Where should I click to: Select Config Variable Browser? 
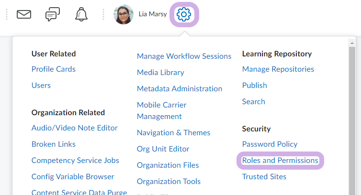coord(73,177)
